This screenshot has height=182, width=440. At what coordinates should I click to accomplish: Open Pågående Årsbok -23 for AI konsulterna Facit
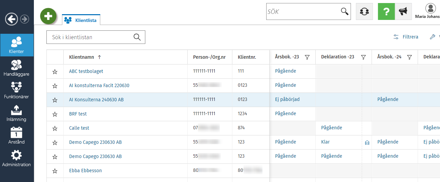[286, 85]
